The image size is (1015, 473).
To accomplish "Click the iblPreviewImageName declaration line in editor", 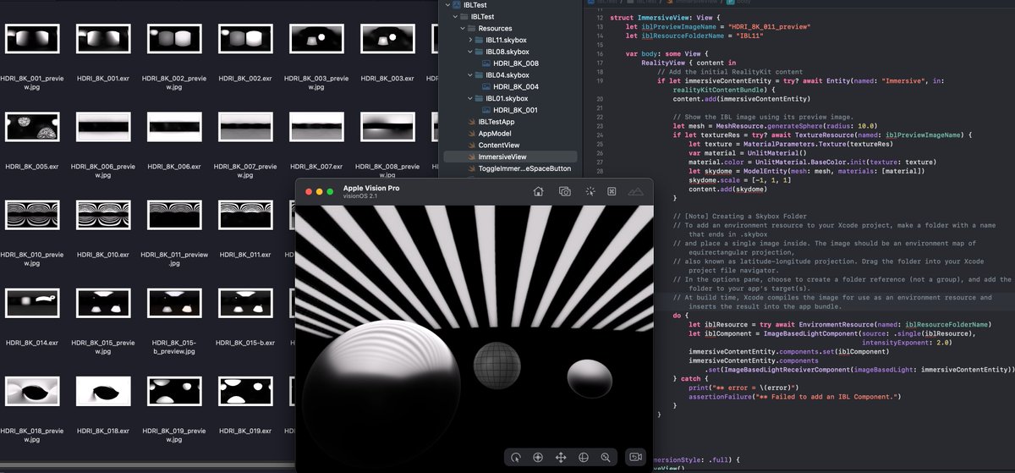I will [718, 26].
